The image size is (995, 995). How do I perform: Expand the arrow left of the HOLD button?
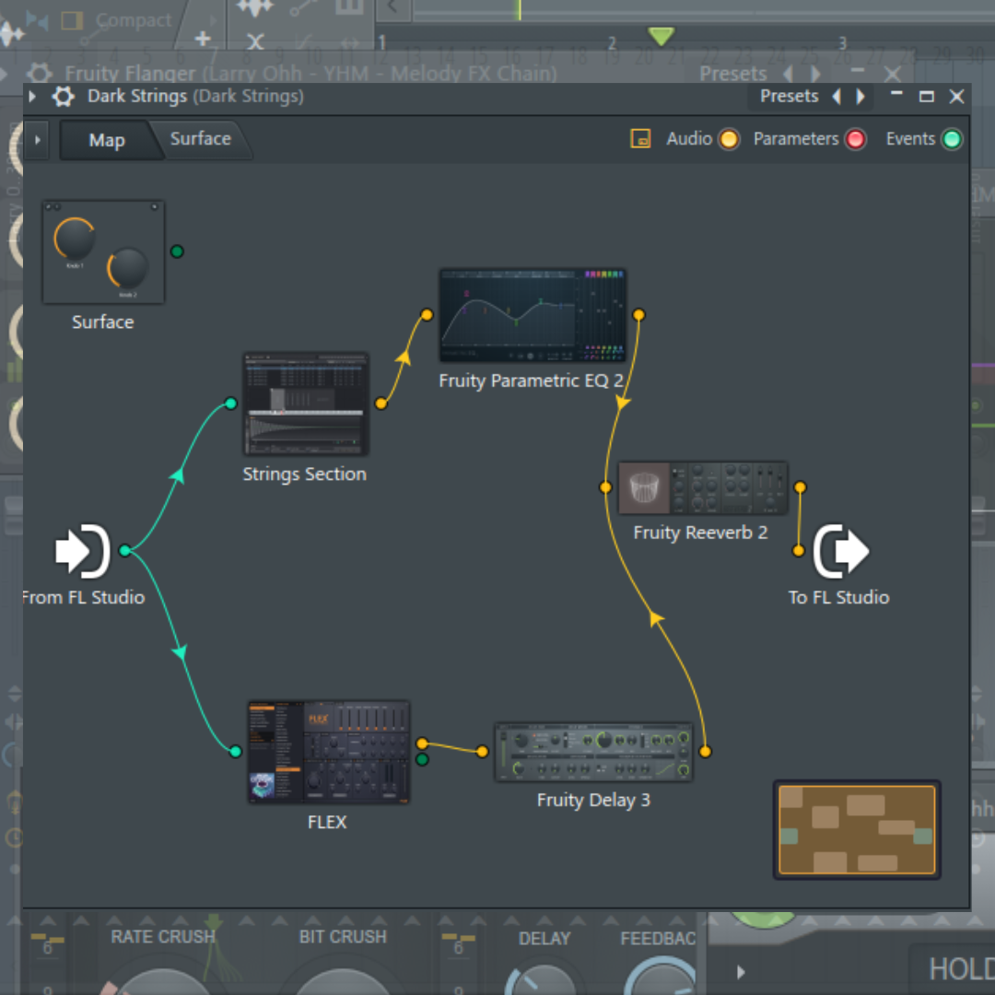tap(741, 972)
